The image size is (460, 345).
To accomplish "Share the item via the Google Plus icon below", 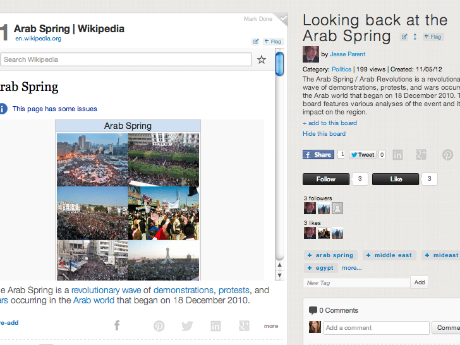I will (x=244, y=326).
